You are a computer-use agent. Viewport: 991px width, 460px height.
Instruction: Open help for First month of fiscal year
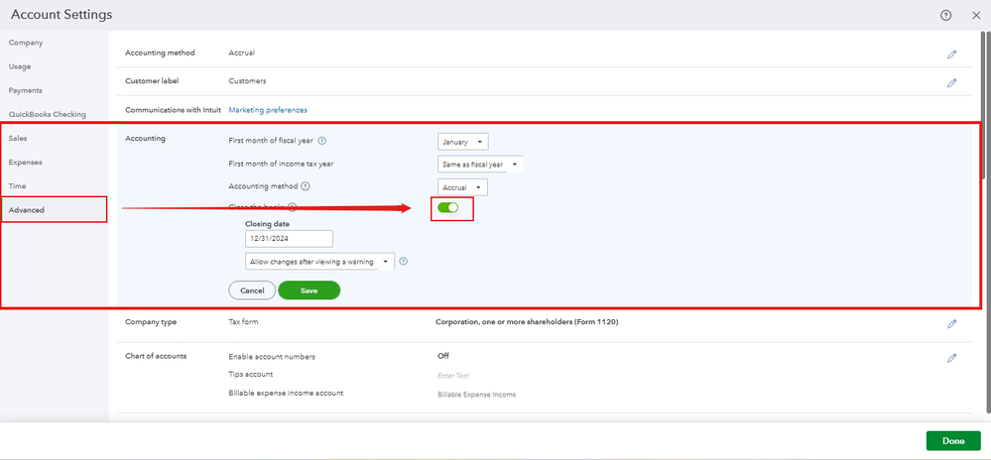point(322,141)
